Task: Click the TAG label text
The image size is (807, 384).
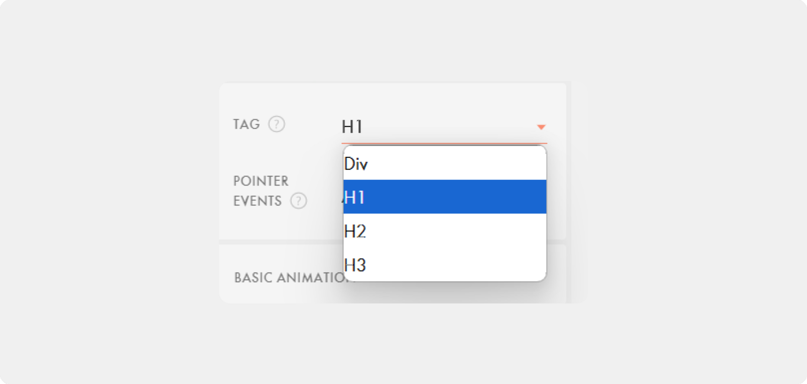Action: pos(246,124)
